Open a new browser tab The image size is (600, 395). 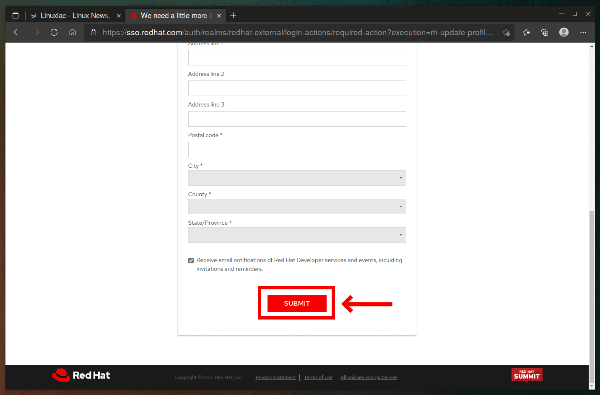pyautogui.click(x=234, y=15)
